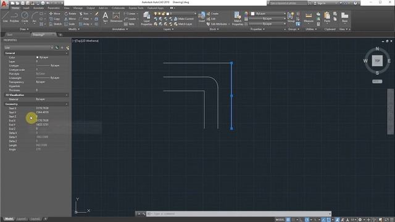This screenshot has width=395, height=222.
Task: Activate the Trim command
Action: point(84,14)
